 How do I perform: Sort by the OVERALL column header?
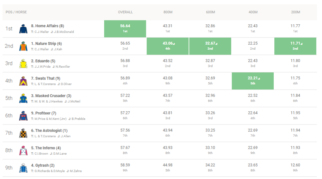(x=125, y=12)
